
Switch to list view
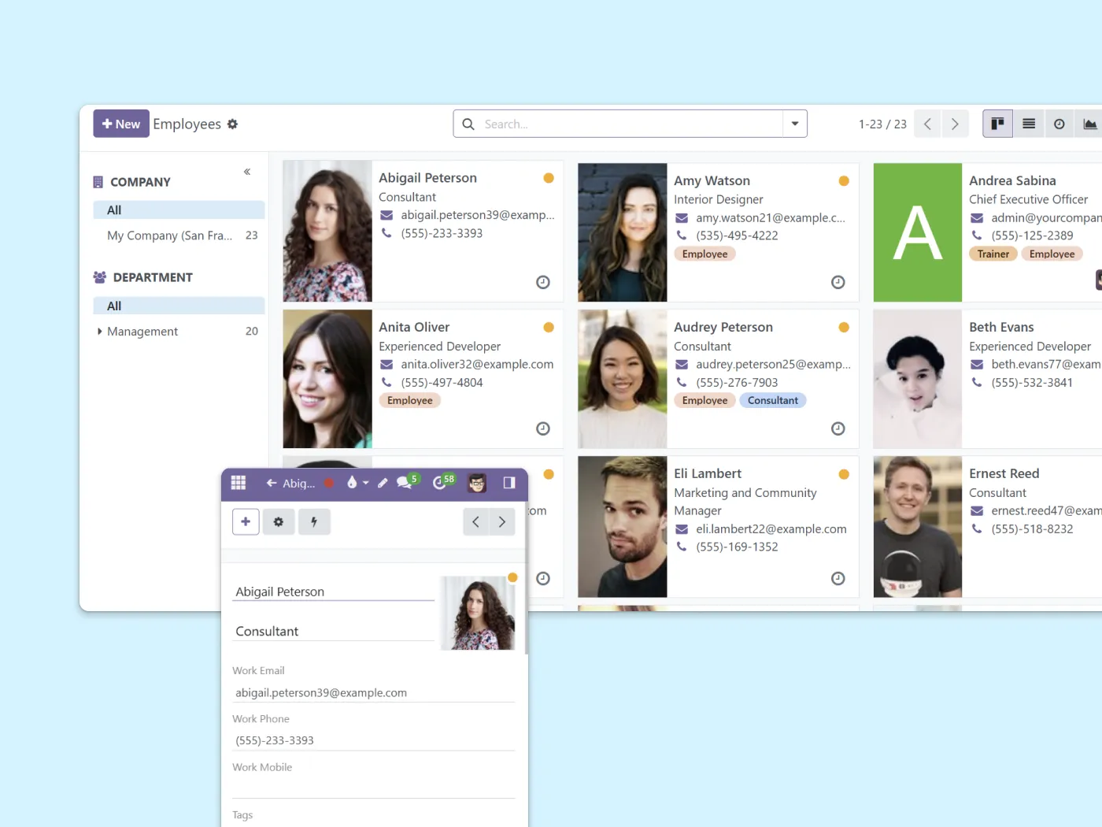[x=1028, y=124]
